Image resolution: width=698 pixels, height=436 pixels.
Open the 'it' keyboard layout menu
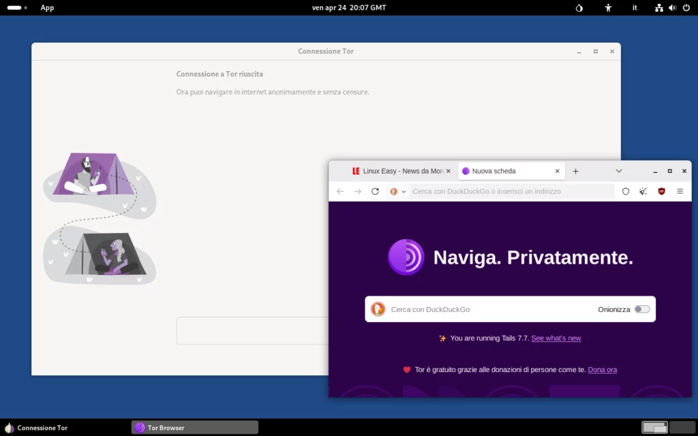tap(635, 7)
